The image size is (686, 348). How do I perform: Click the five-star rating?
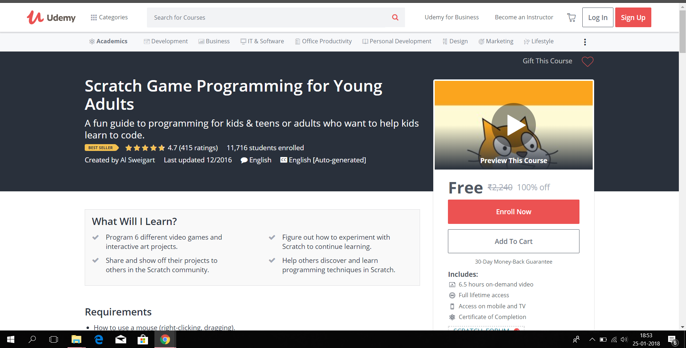145,148
